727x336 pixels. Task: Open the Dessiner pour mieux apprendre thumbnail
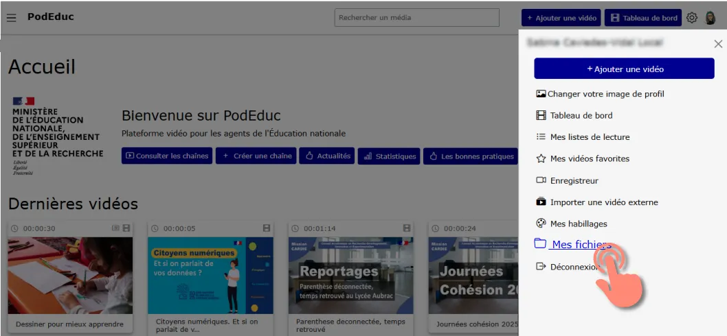click(x=71, y=275)
